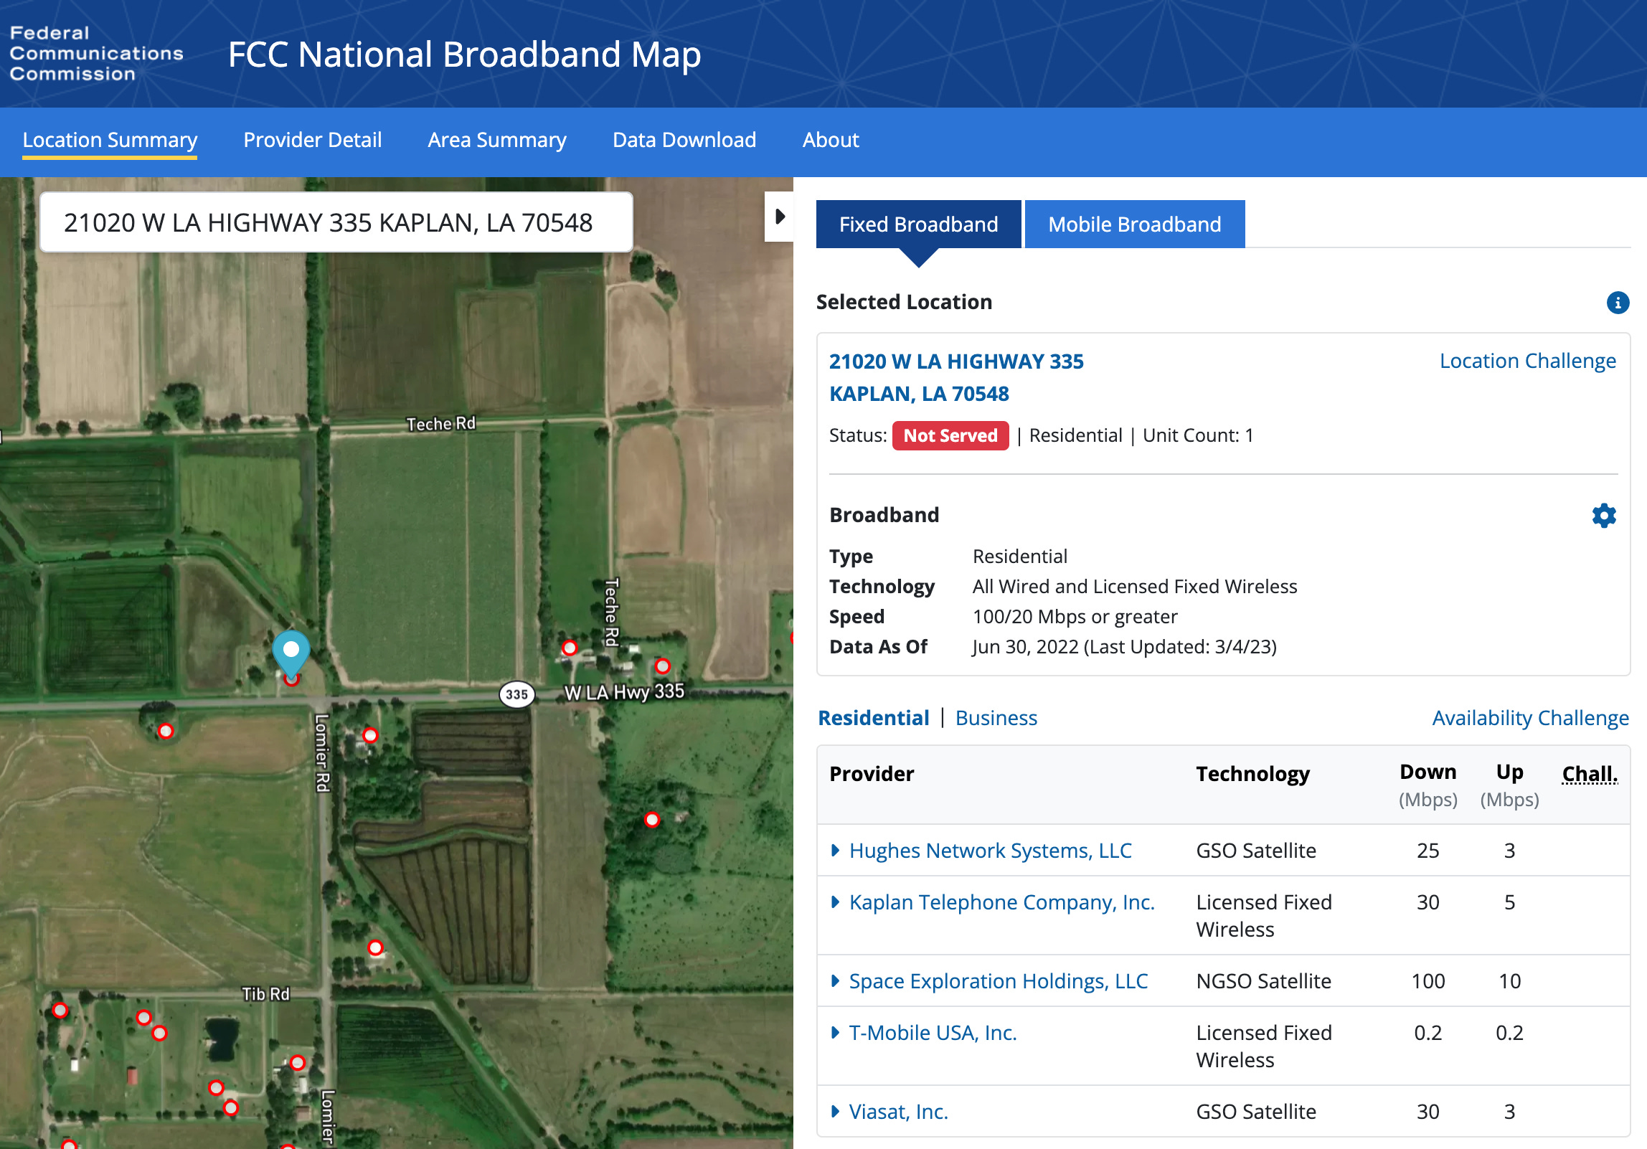Click the Not Served status badge

(x=950, y=435)
